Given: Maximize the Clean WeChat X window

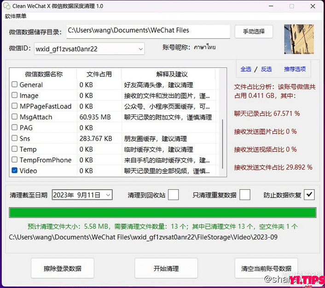Looking at the screenshot, I should tap(292, 6).
